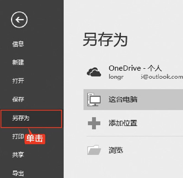Screen dimensions: 183x178
Task: Choose the 这台电脑 save location
Action: [133, 100]
